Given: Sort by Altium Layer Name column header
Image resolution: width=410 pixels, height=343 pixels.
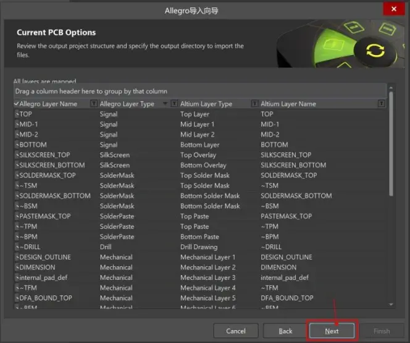Looking at the screenshot, I should coord(288,104).
